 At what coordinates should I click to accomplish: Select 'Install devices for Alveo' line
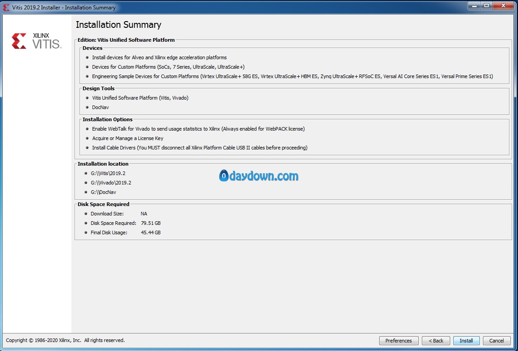tap(159, 57)
